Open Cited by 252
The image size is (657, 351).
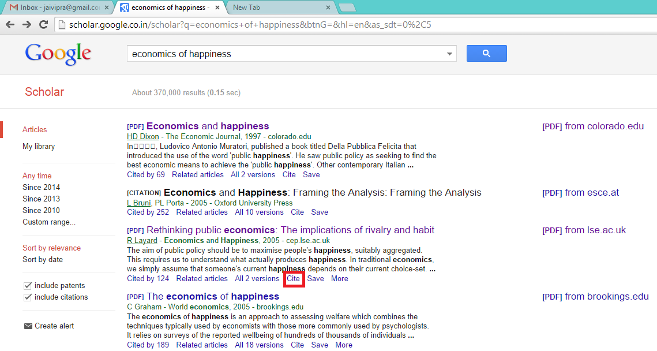148,212
